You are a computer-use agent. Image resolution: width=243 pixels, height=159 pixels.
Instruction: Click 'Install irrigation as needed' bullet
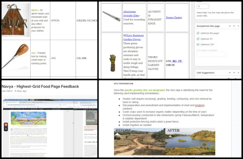(x=137, y=125)
